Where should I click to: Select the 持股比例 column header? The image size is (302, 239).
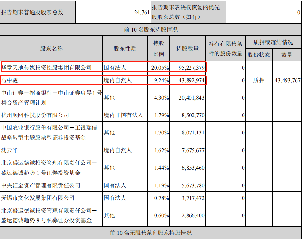pos(158,48)
